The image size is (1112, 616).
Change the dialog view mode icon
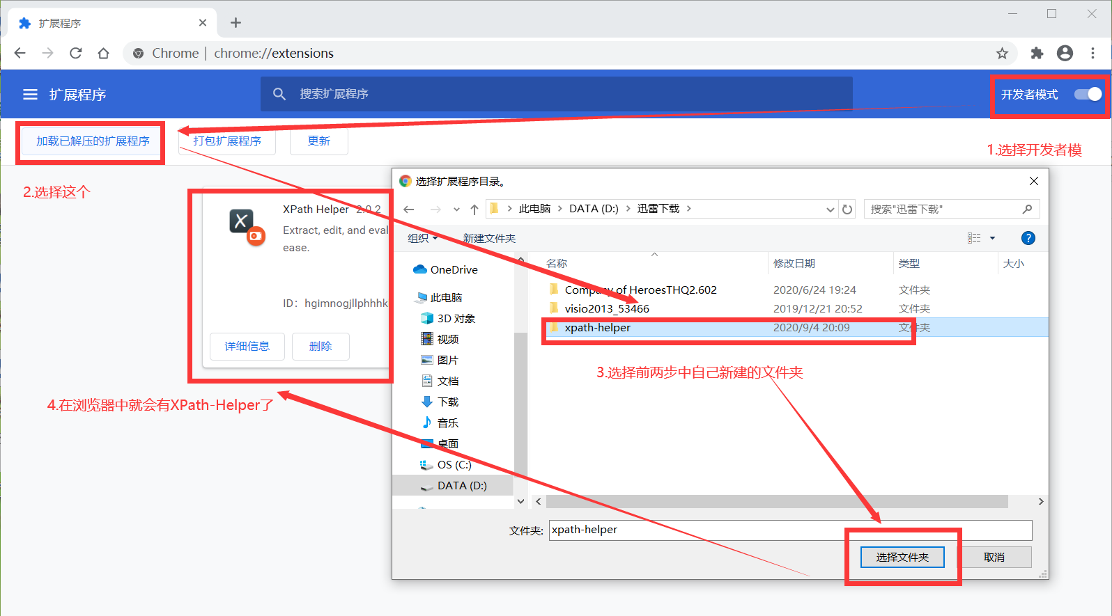974,238
